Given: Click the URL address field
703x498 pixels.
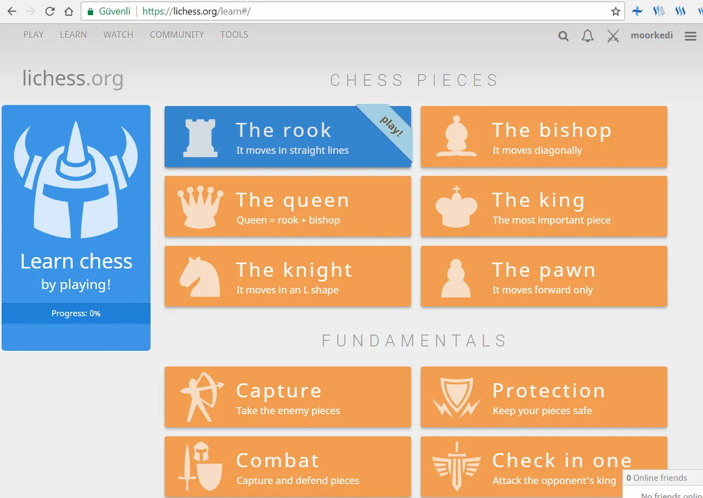Looking at the screenshot, I should click(x=351, y=11).
